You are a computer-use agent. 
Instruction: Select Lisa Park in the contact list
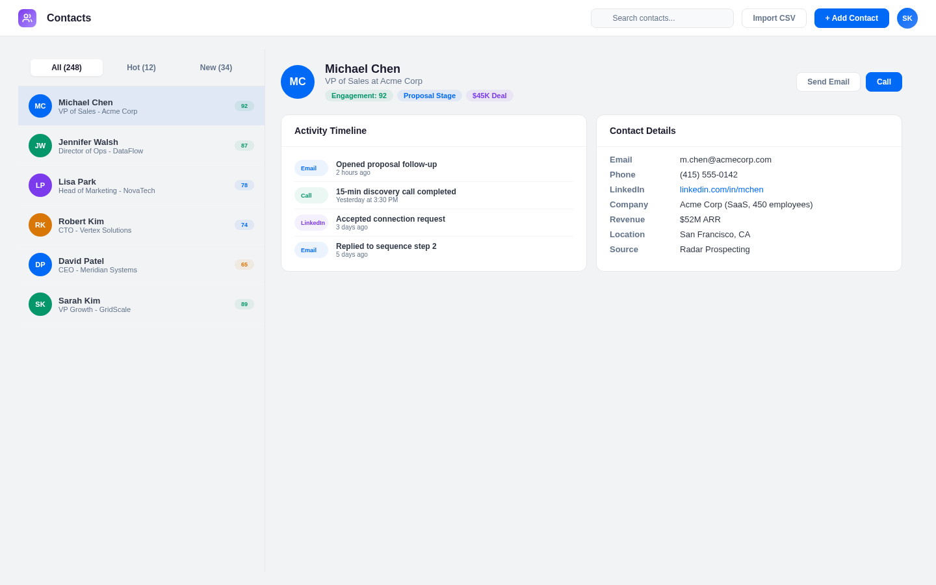[x=141, y=185]
